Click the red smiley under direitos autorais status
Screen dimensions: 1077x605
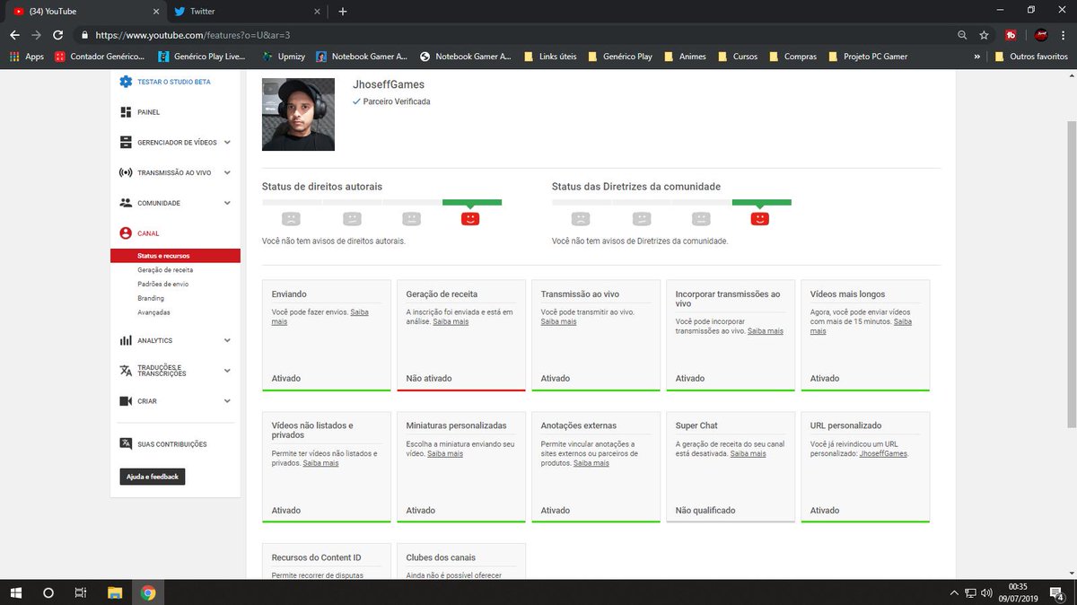pyautogui.click(x=470, y=218)
